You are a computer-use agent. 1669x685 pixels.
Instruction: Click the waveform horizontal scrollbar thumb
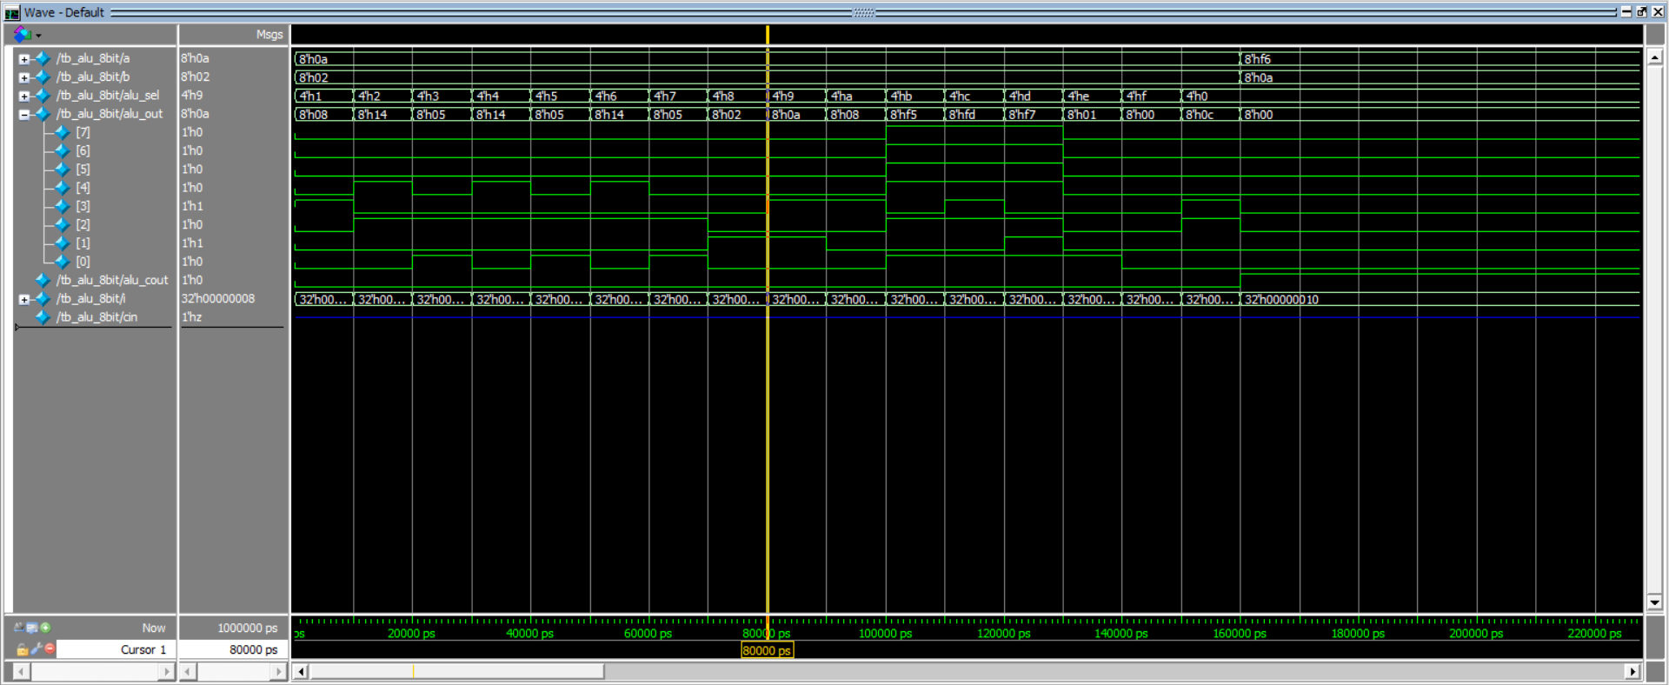457,671
